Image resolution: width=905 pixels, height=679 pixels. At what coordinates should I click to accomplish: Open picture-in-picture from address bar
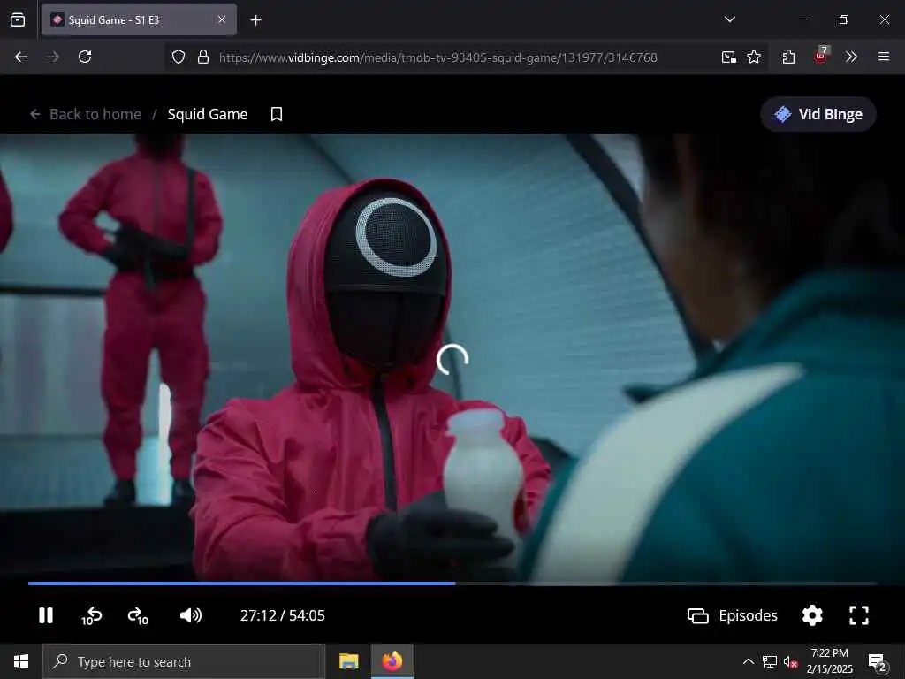click(x=729, y=57)
